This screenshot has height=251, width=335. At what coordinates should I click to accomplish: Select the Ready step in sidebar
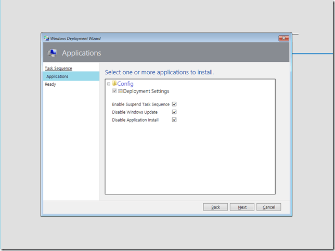click(50, 84)
